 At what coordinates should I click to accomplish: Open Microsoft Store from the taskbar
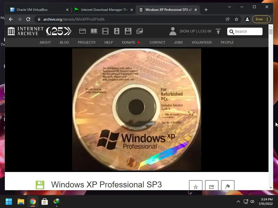(45, 201)
